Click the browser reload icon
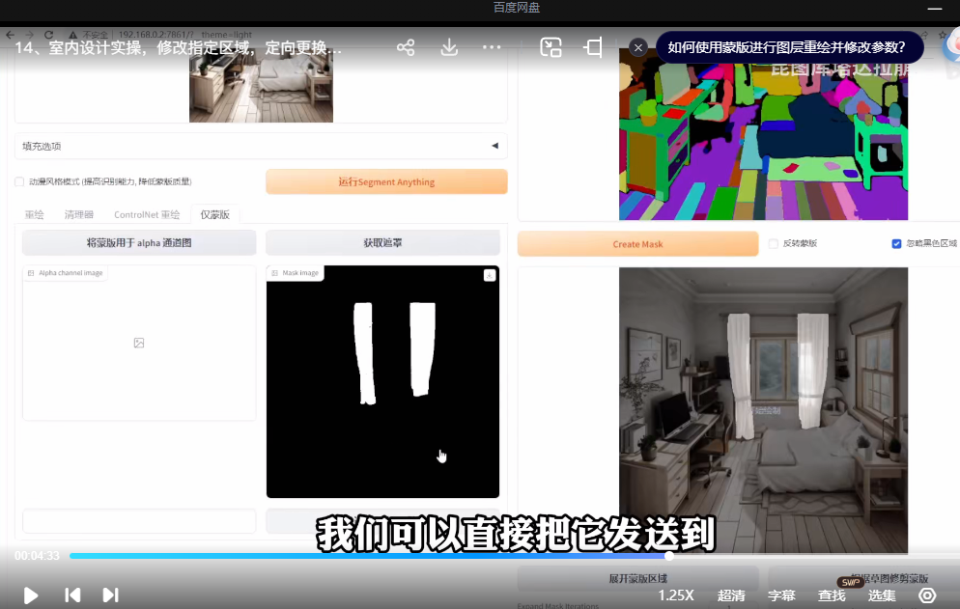The width and height of the screenshot is (960, 609). (x=49, y=35)
